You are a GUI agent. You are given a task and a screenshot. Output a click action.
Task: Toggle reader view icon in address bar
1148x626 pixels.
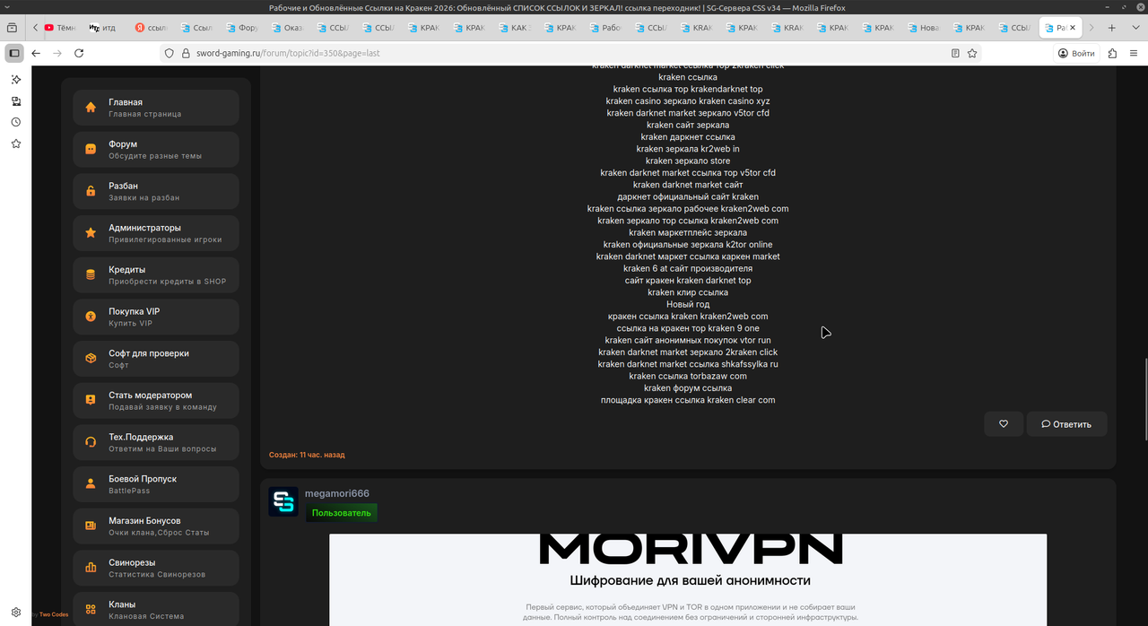pos(955,53)
